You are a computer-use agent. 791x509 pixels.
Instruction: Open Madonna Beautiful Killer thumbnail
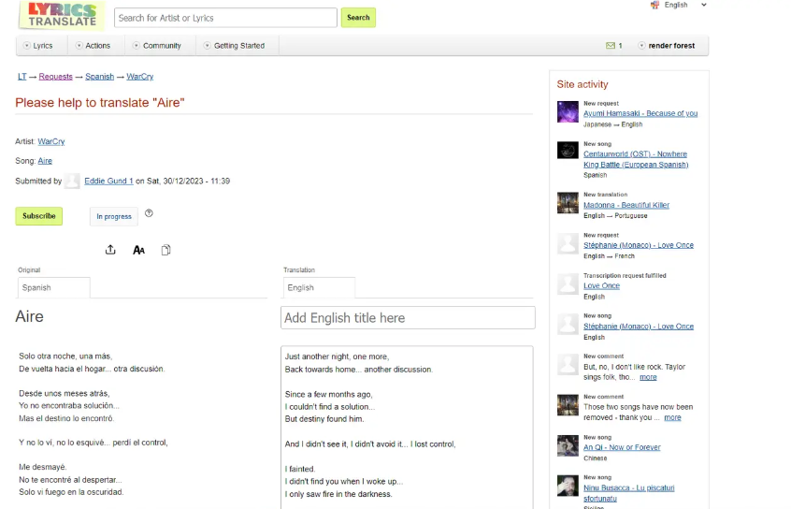(x=568, y=202)
